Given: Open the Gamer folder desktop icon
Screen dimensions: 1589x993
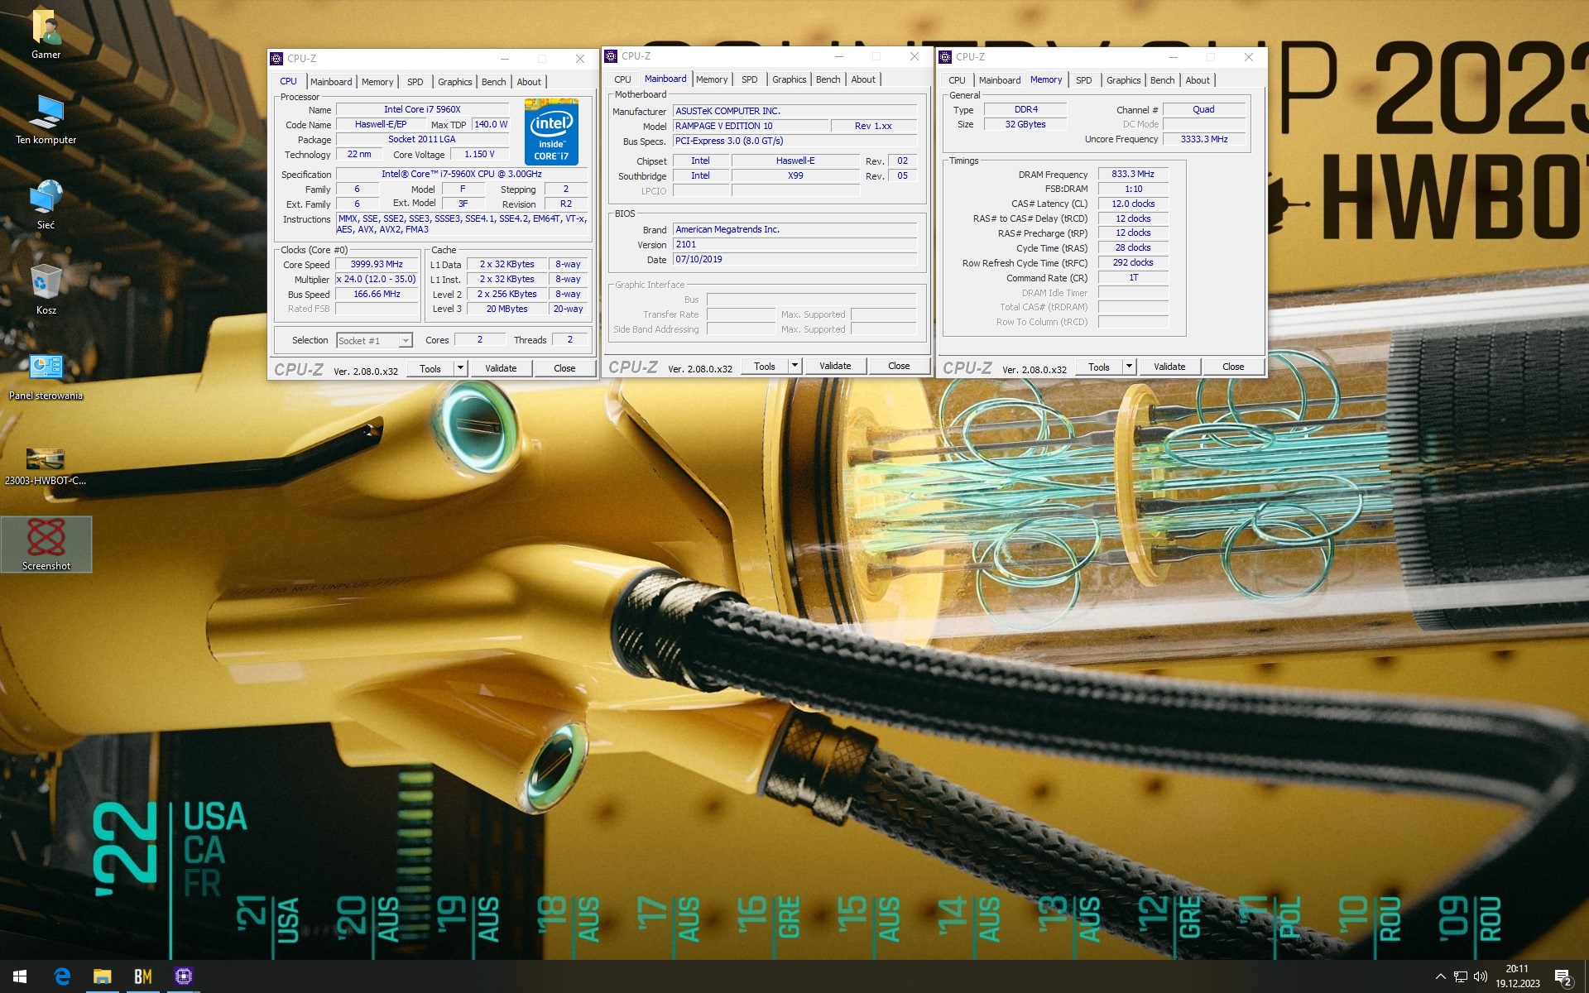Looking at the screenshot, I should 46,35.
